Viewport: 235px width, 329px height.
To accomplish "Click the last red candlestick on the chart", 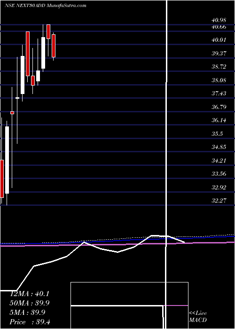I will click(x=54, y=46).
